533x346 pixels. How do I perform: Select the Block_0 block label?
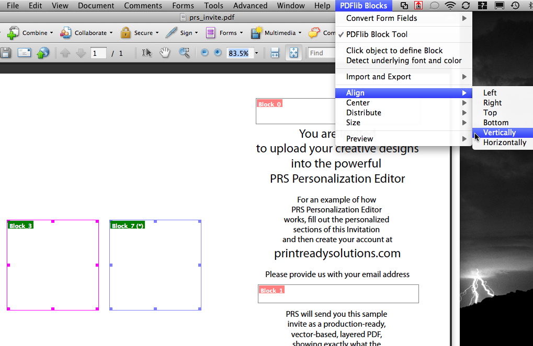pos(269,104)
